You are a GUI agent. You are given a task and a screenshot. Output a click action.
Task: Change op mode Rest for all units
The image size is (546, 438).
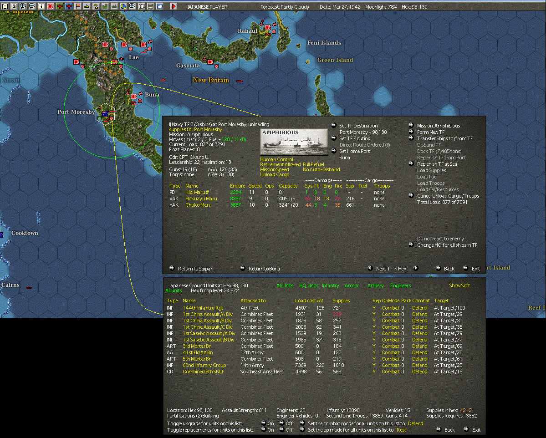point(402,430)
